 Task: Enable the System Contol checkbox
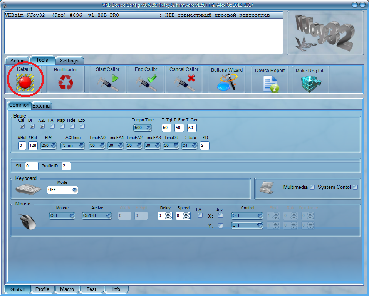356,187
